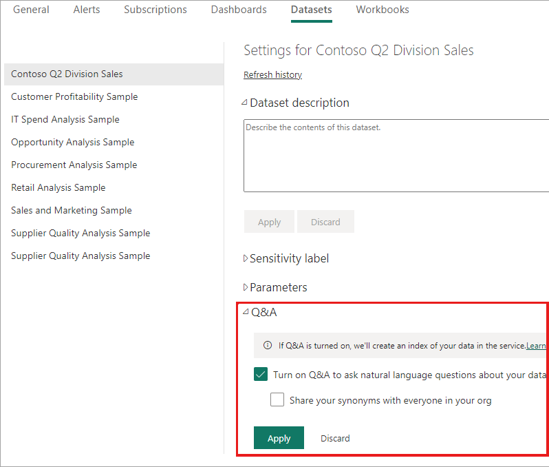Open the Refresh history link
Image resolution: width=549 pixels, height=467 pixels.
click(x=272, y=74)
